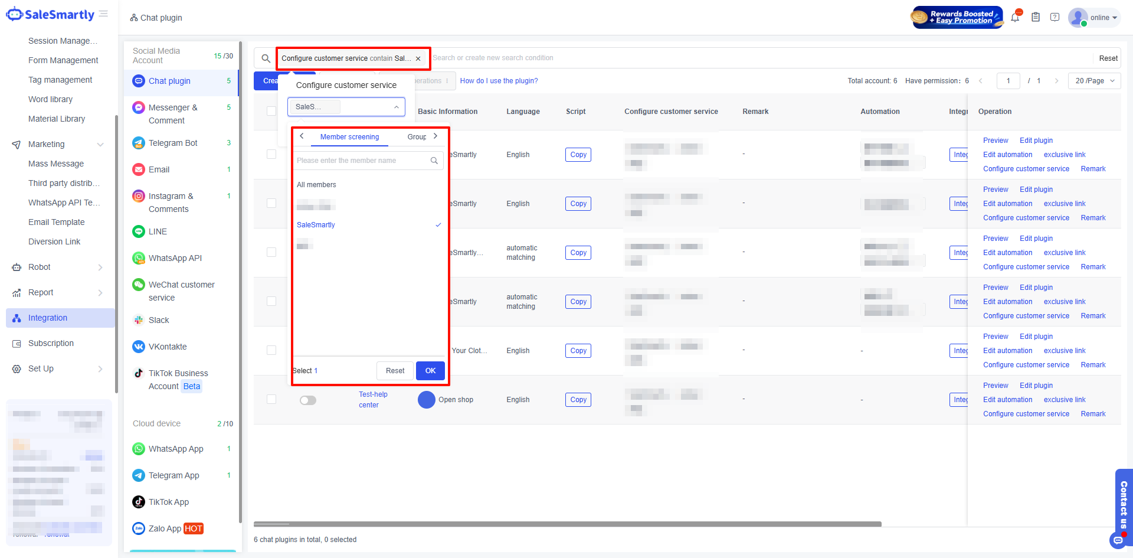
Task: Select the WhatsApp API channel icon
Action: point(139,258)
